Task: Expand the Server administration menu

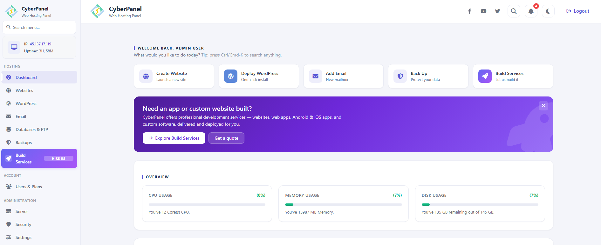Action: pyautogui.click(x=39, y=211)
